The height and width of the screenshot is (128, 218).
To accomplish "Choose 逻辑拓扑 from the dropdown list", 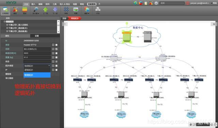I will coord(37,70).
